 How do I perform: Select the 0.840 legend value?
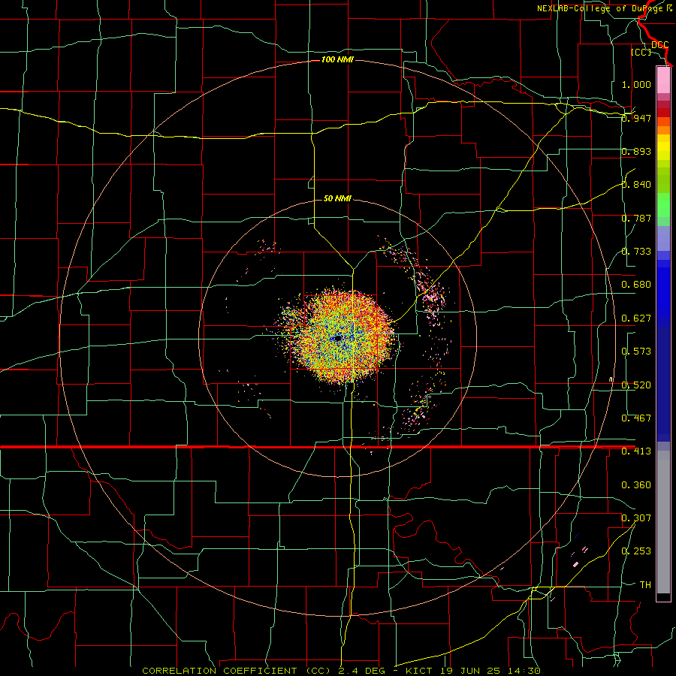(x=636, y=185)
